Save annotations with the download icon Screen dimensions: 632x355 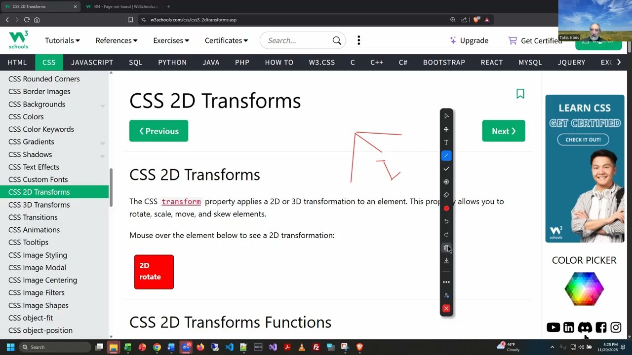tap(446, 260)
